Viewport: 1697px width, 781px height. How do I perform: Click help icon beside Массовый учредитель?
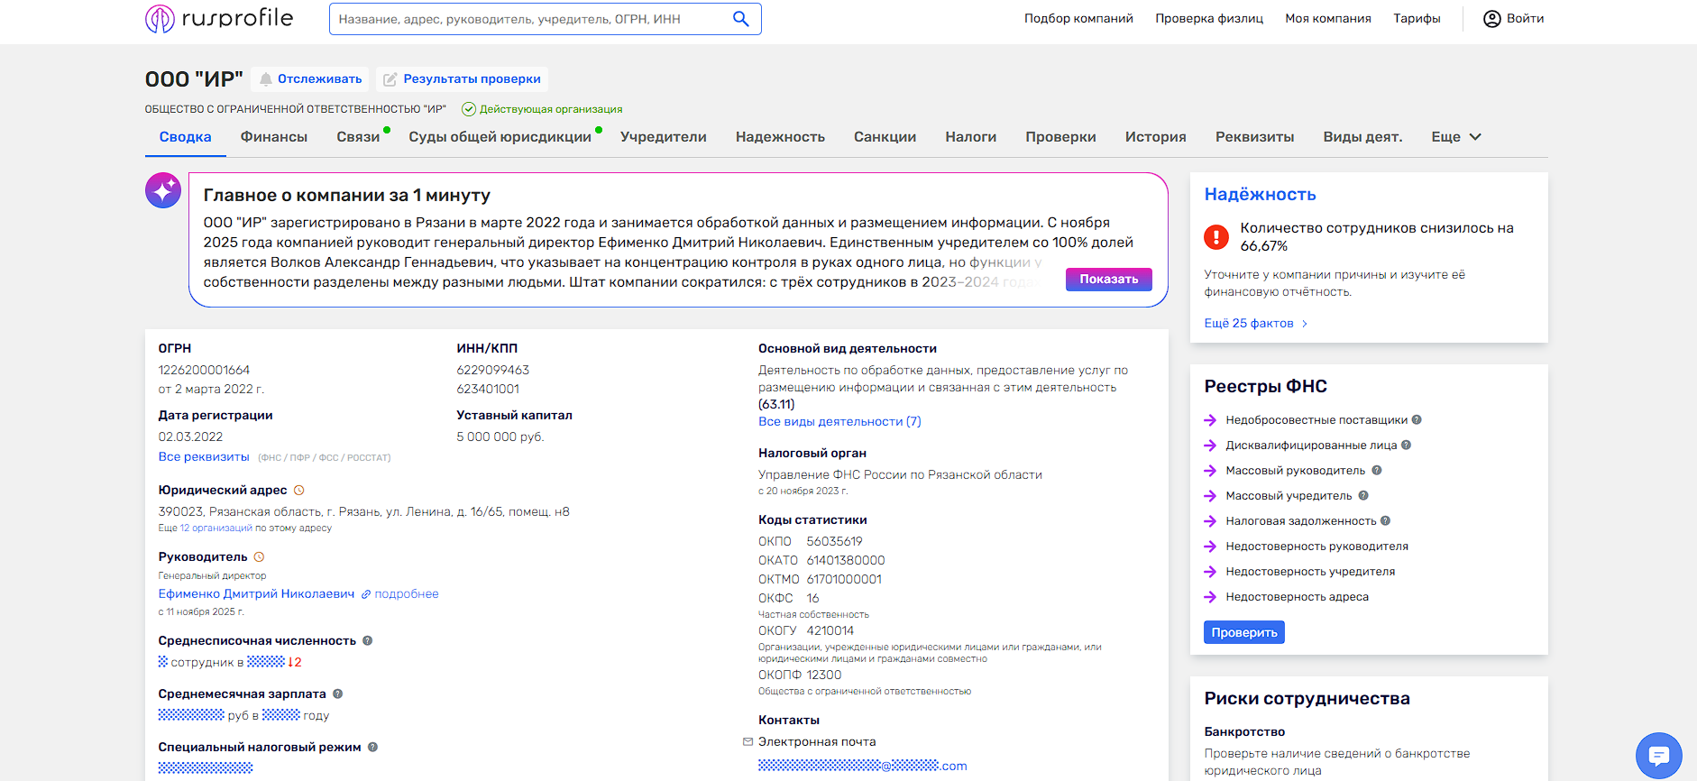(1363, 495)
